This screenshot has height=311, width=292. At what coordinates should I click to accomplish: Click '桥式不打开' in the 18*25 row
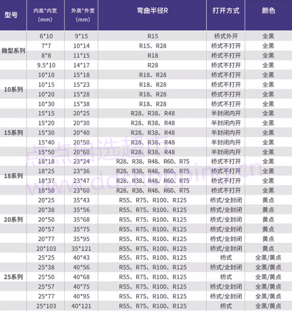pyautogui.click(x=226, y=171)
